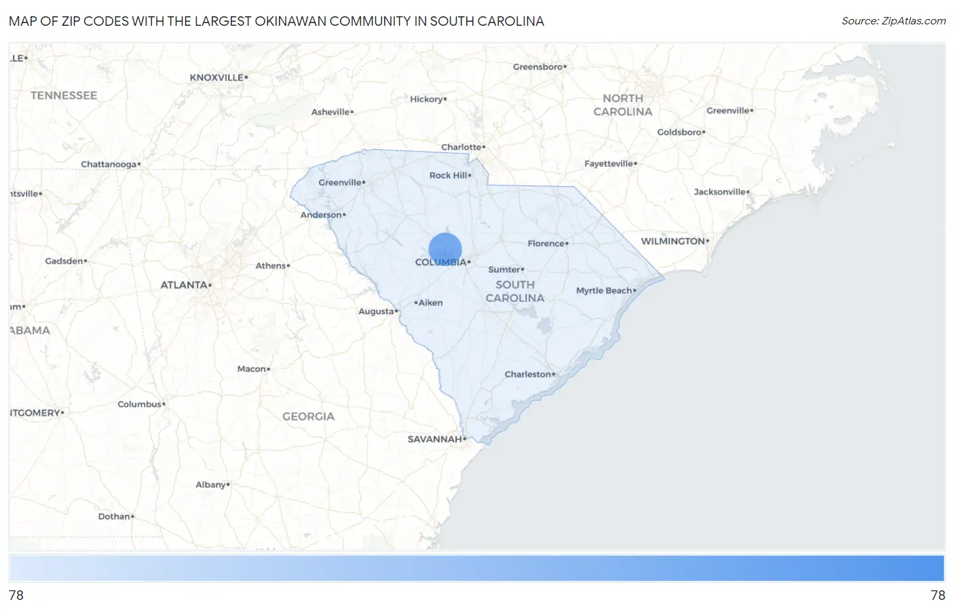
Task: Click the Charleston city label
Action: pyautogui.click(x=528, y=374)
